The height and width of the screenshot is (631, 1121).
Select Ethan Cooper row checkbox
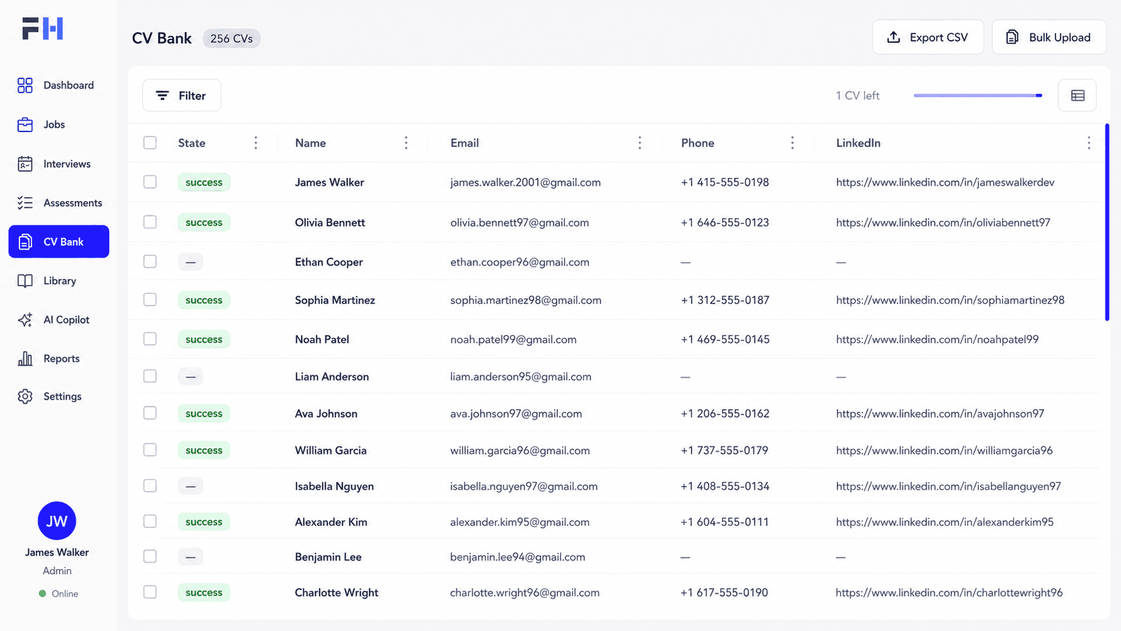[150, 262]
